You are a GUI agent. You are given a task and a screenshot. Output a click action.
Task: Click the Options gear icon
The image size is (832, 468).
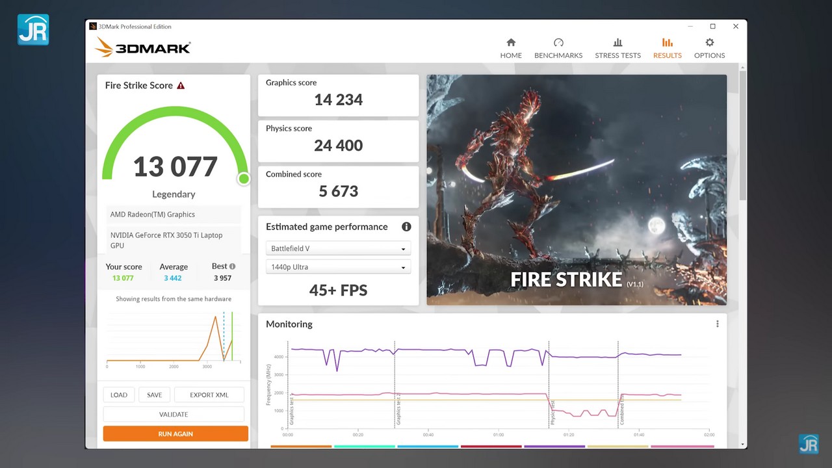coord(709,43)
